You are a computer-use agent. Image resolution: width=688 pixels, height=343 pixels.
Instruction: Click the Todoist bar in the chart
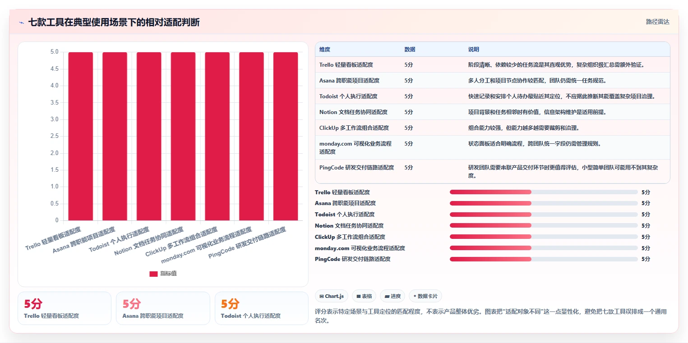tap(149, 136)
